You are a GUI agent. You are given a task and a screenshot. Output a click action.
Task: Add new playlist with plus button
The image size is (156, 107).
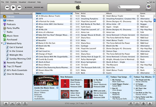point(6,104)
